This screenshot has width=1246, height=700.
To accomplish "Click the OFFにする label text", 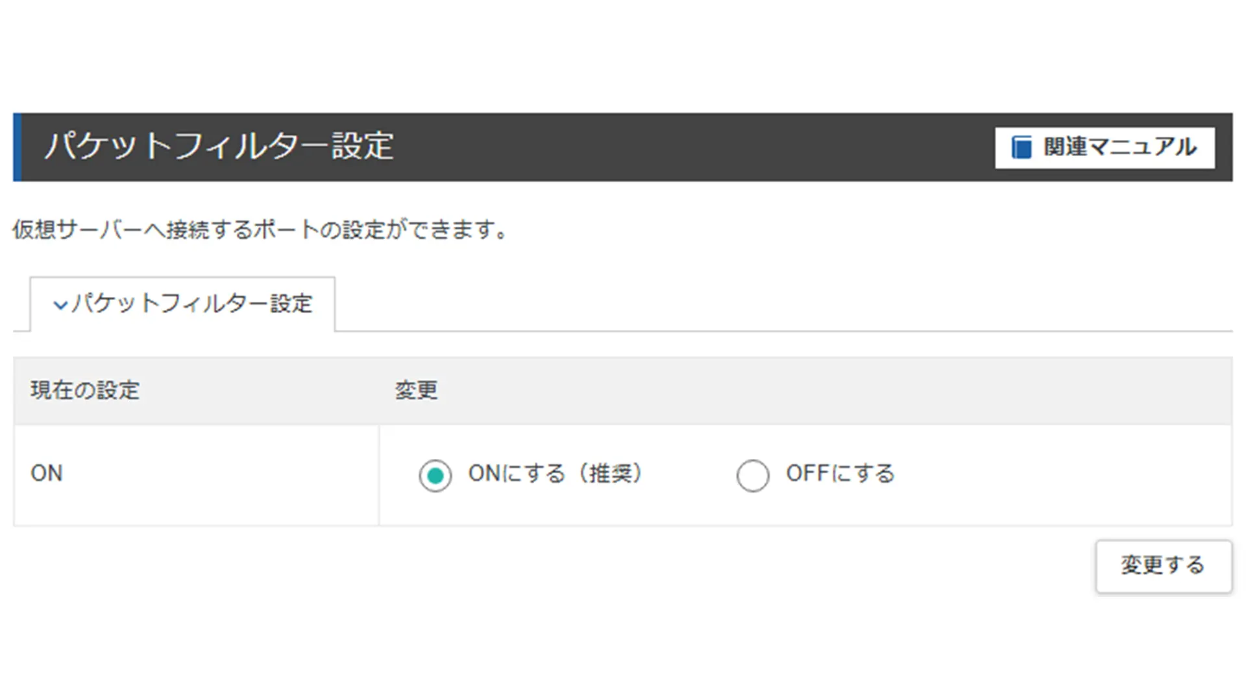I will tap(840, 473).
